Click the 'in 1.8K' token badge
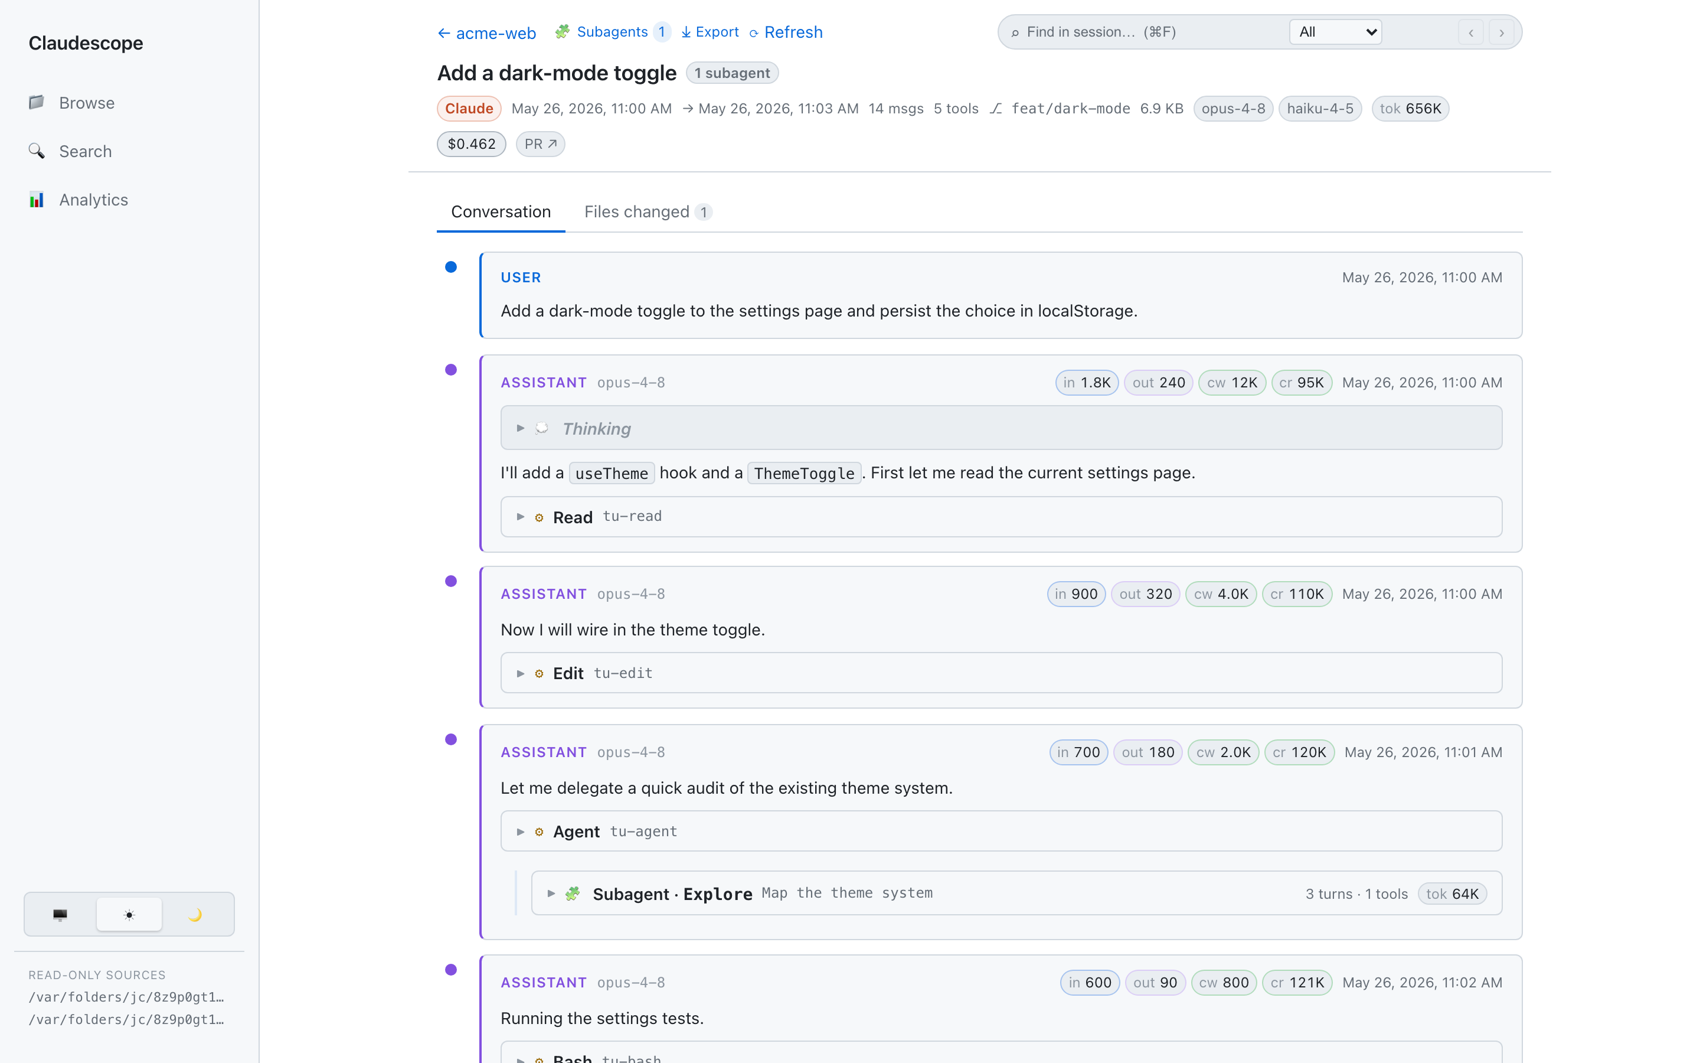This screenshot has width=1700, height=1063. pyautogui.click(x=1087, y=383)
